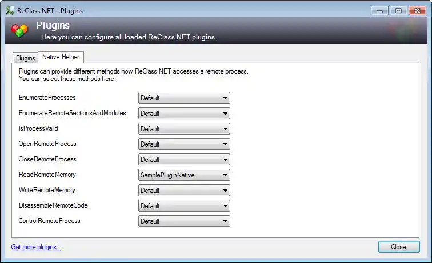The width and height of the screenshot is (432, 263).
Task: Click the "Here you can configure" banner subtitle
Action: (129, 37)
